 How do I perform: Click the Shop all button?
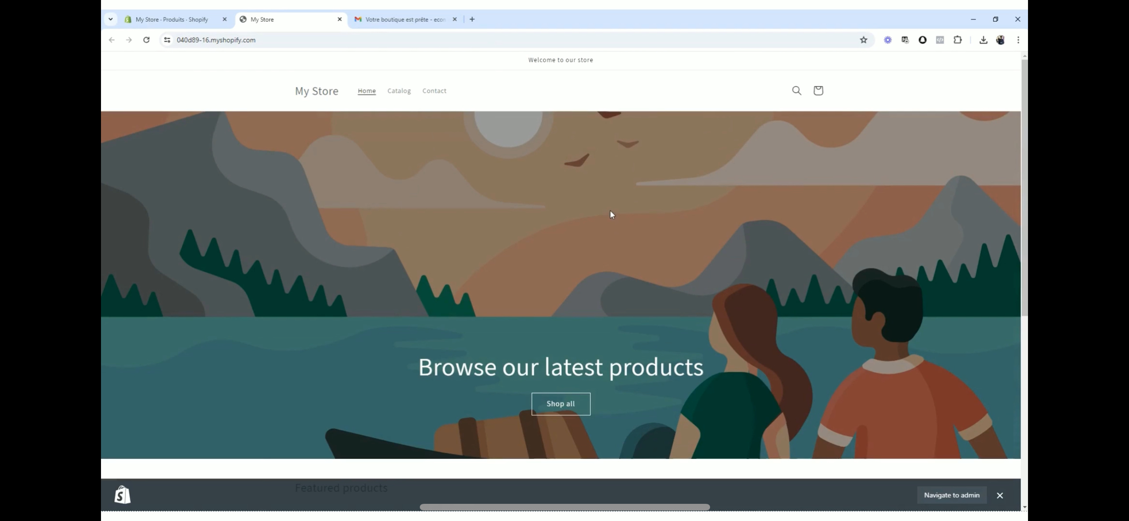click(561, 404)
